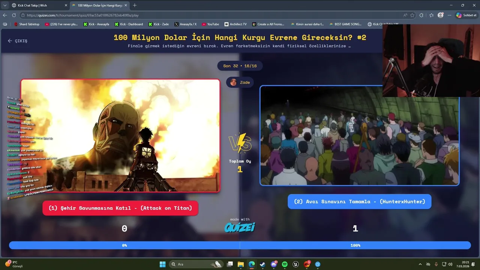
Task: Add page to favorites with star icon
Action: [412, 15]
